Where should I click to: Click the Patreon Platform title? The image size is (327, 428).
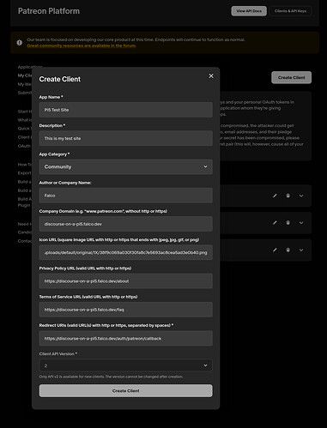pos(49,11)
